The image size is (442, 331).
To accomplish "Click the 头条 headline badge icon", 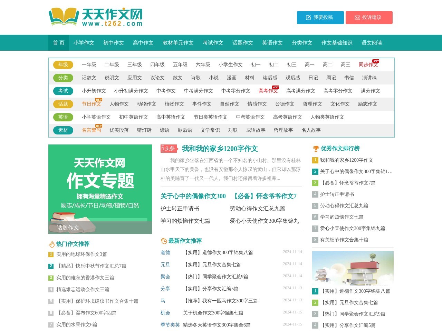I will click(168, 149).
